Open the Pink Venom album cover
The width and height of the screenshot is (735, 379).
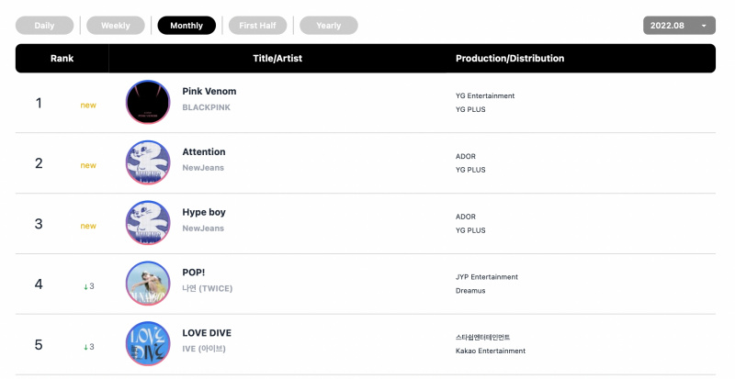pyautogui.click(x=148, y=102)
